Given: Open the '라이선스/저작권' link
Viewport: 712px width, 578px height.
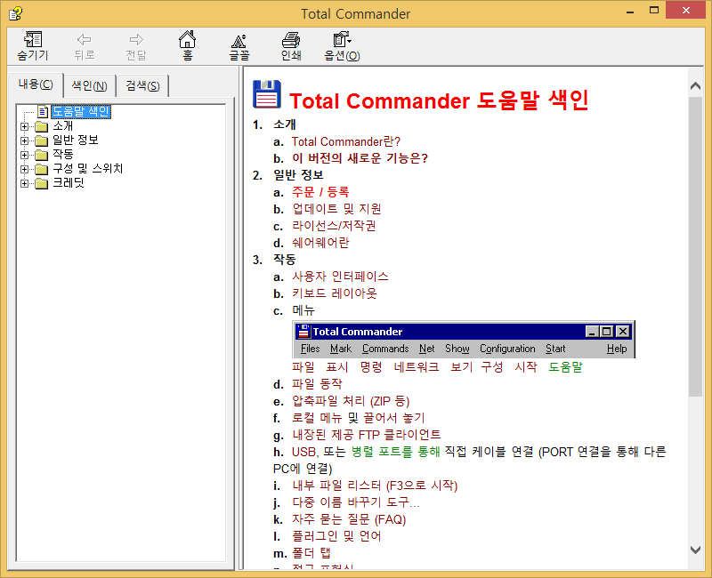Looking at the screenshot, I should pos(334,226).
